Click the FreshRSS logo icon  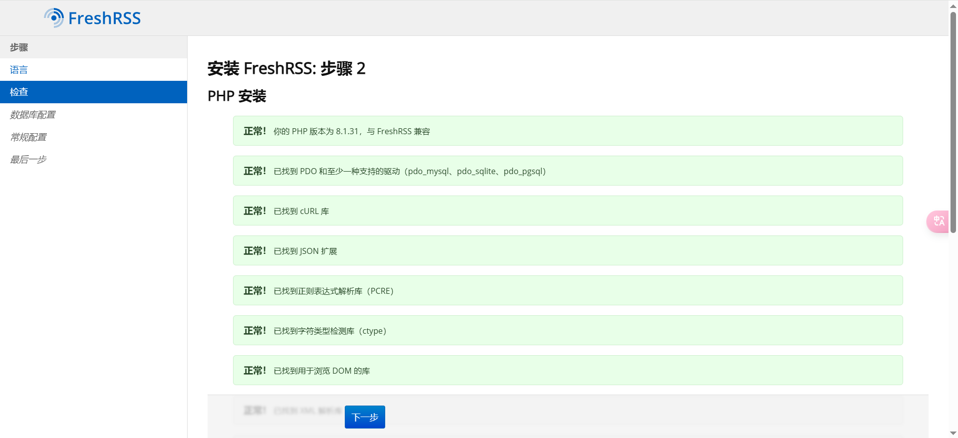pyautogui.click(x=54, y=18)
